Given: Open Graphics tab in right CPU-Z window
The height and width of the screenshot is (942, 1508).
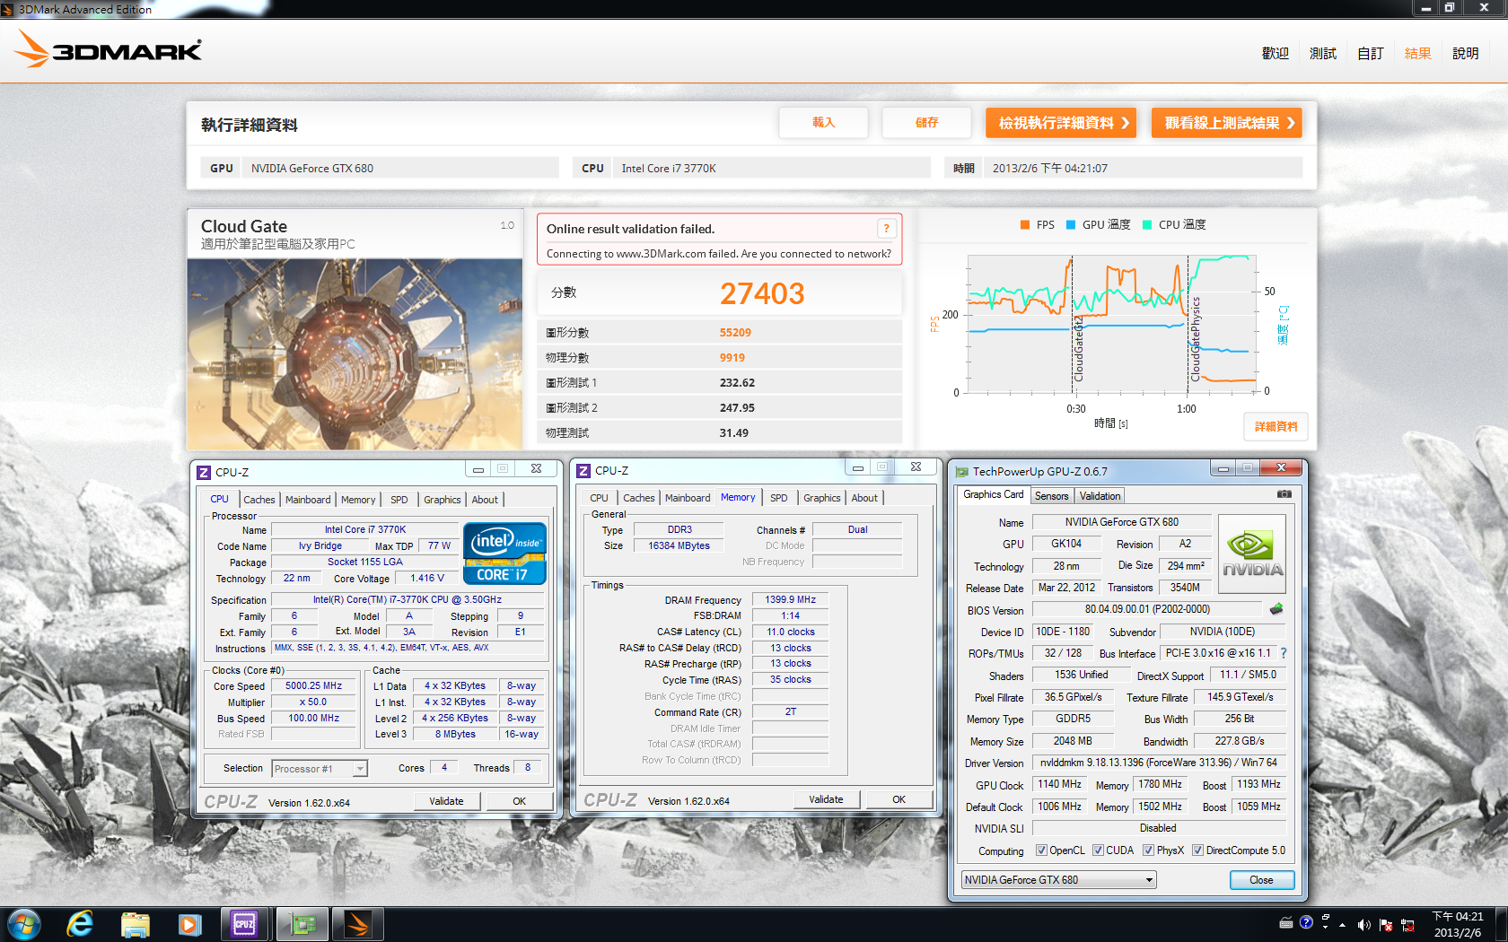Looking at the screenshot, I should click(x=822, y=498).
